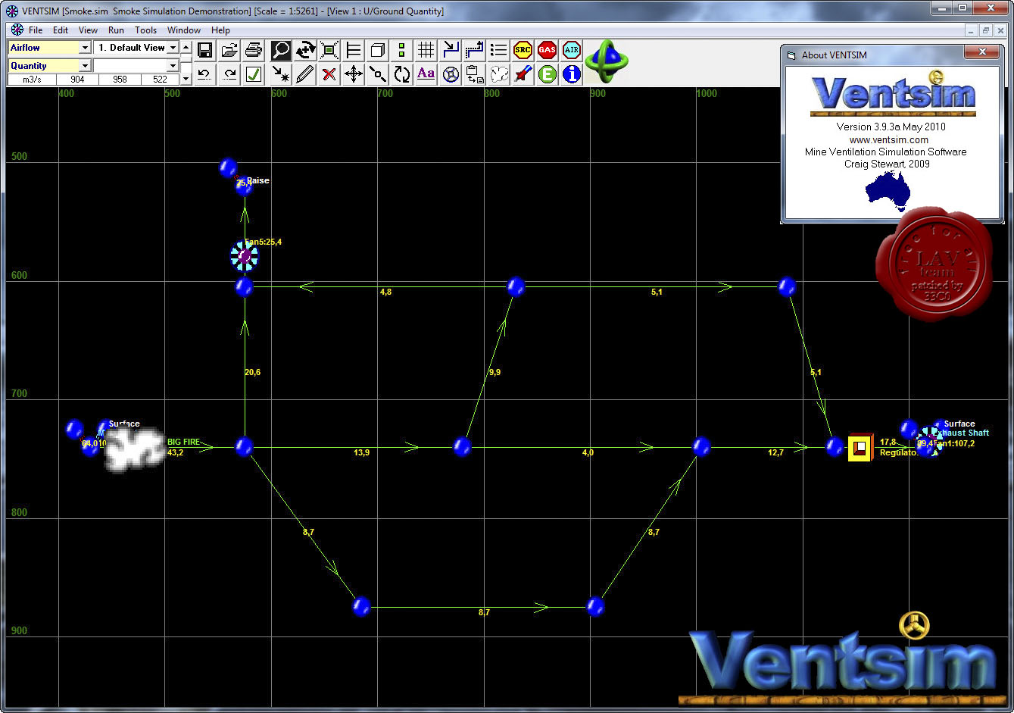Click the 4,0 airflow value
The height and width of the screenshot is (713, 1014).
588,452
